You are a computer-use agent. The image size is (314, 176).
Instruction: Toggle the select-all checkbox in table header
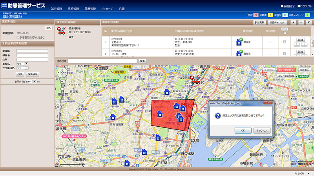tap(285, 33)
